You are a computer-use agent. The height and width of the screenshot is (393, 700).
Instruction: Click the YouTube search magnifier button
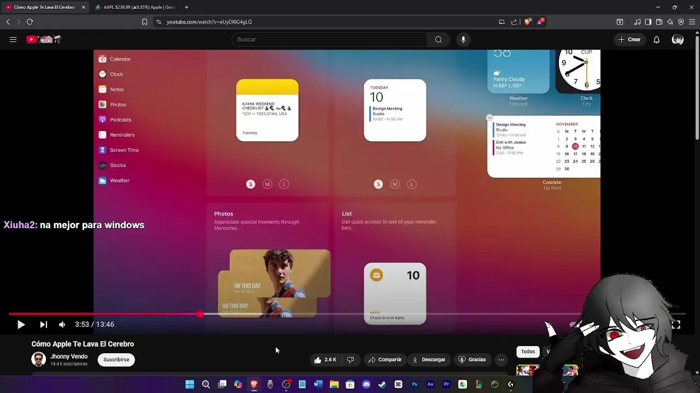tap(438, 39)
